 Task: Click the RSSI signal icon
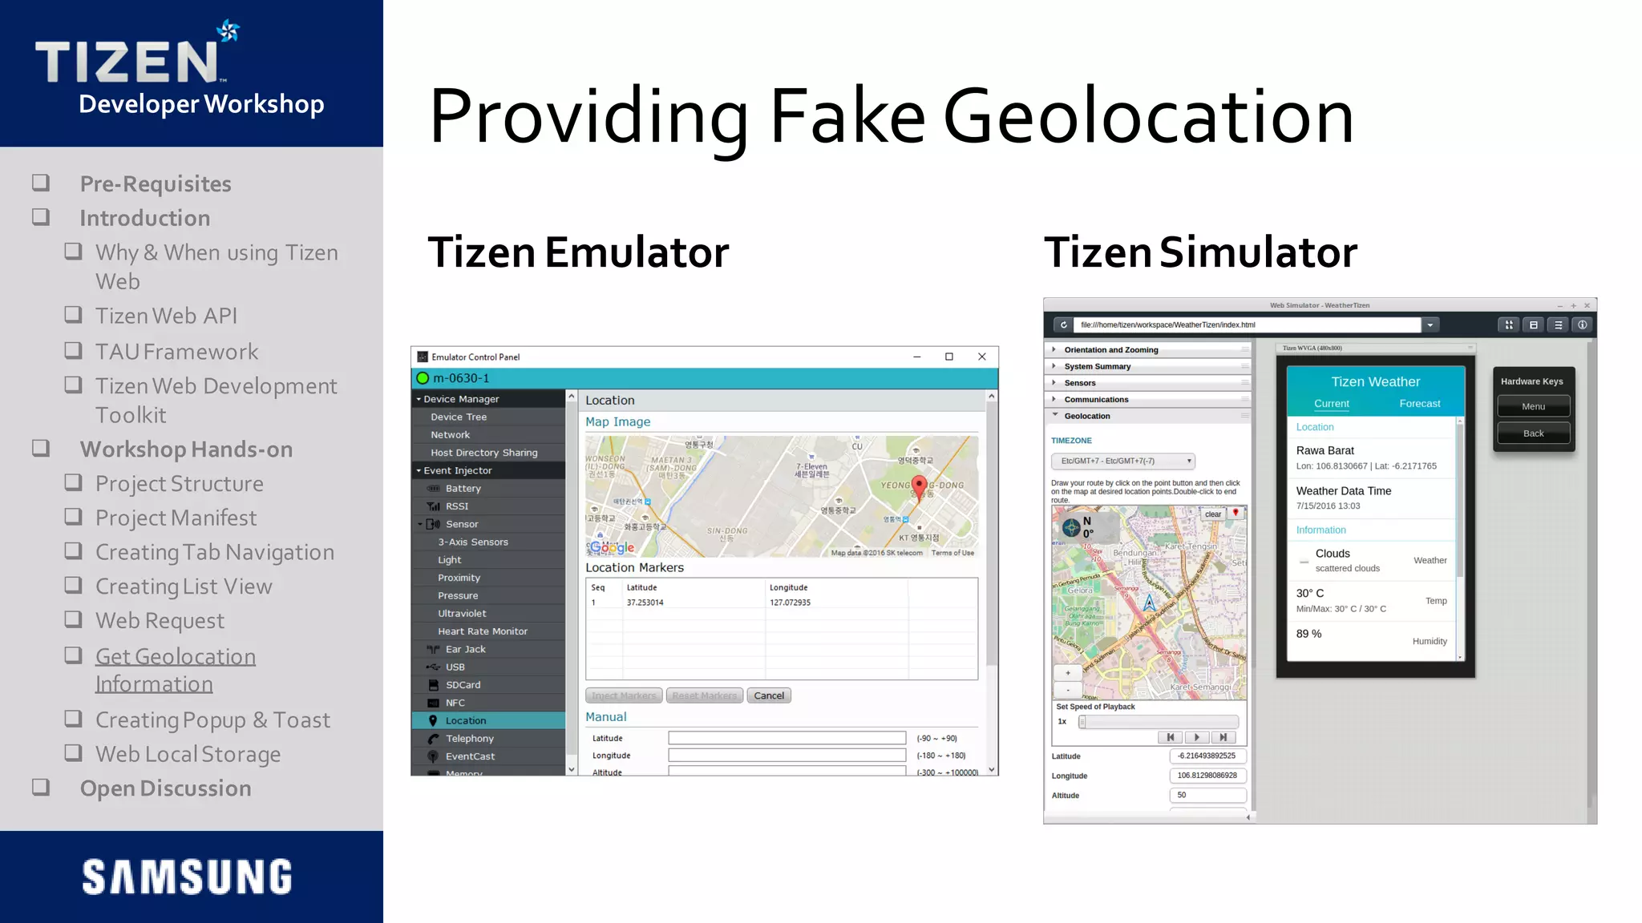point(434,506)
